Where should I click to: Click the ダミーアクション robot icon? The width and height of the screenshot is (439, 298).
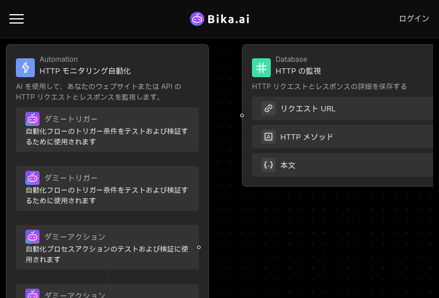[x=32, y=237]
